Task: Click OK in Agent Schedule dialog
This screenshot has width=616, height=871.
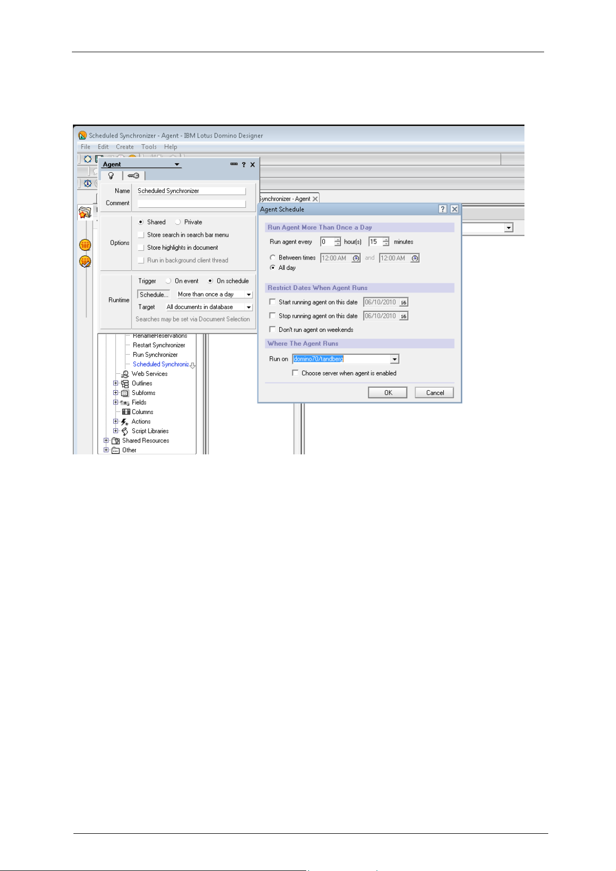Action: tap(388, 393)
